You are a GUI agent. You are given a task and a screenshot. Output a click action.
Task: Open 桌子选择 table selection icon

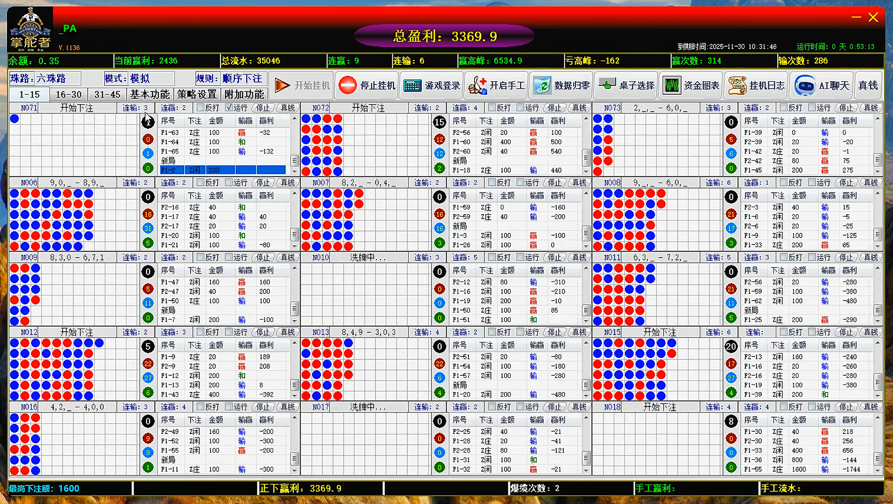click(607, 85)
